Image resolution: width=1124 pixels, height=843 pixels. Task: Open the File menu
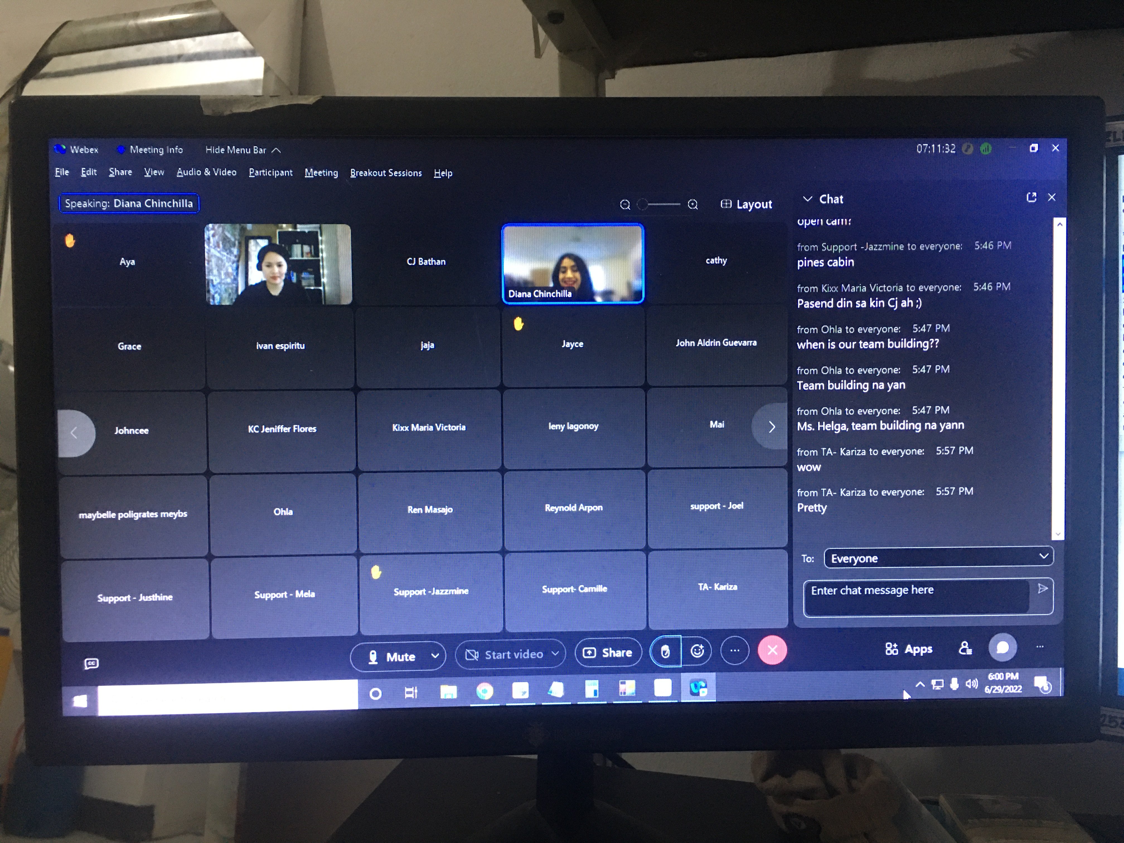click(x=62, y=172)
